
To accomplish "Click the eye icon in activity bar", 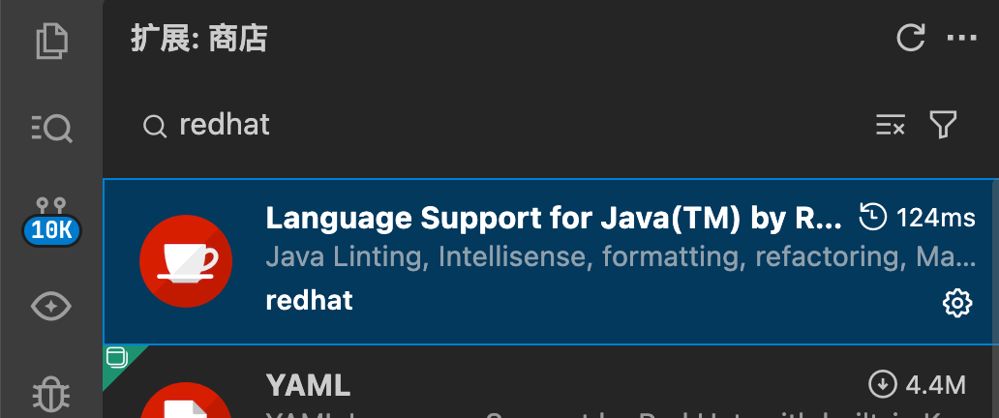I will click(51, 307).
